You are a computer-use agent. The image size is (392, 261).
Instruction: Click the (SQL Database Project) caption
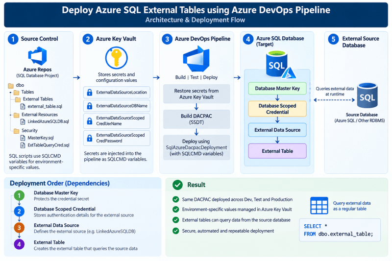38,76
